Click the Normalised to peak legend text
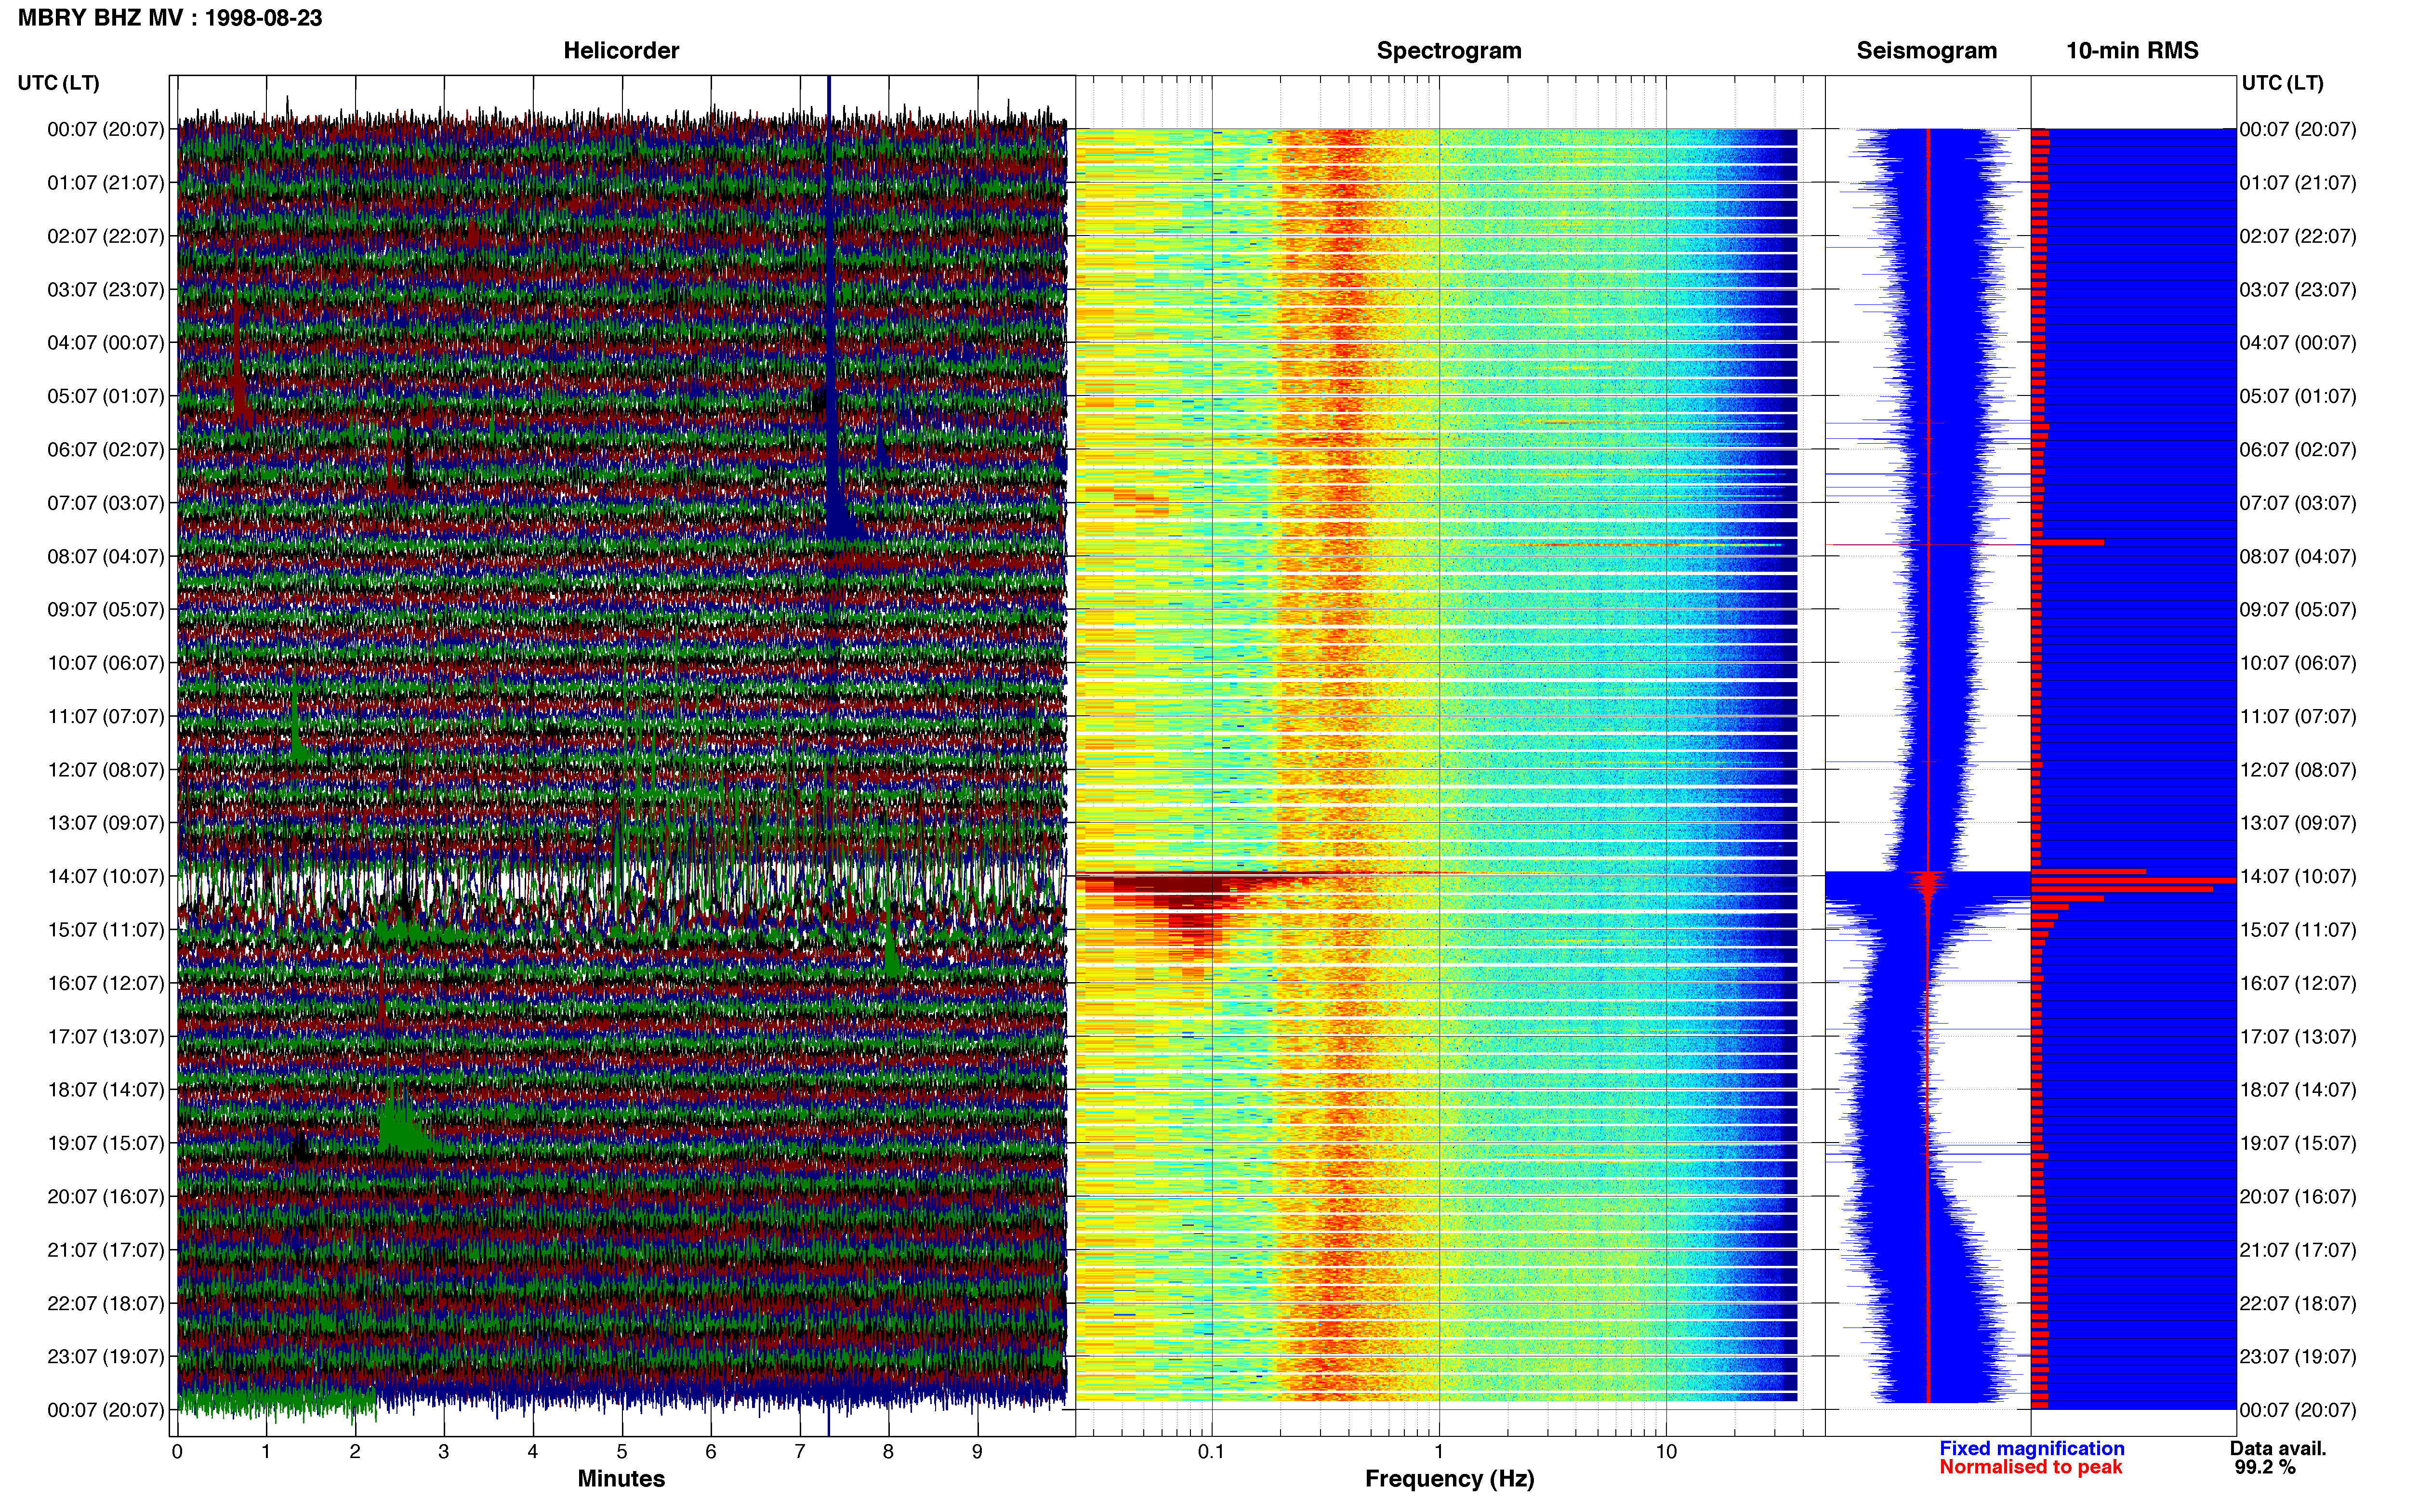Viewport: 2418px width, 1512px height. coord(2030,1467)
